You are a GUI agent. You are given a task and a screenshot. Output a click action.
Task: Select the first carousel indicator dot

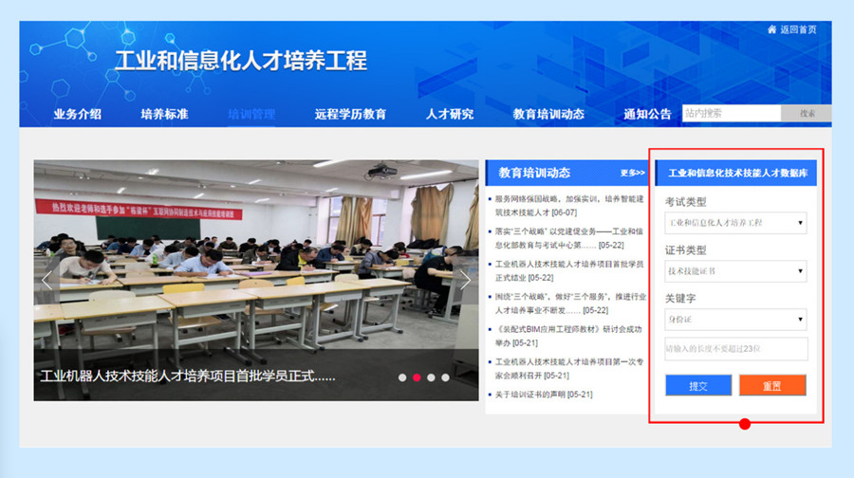[402, 377]
